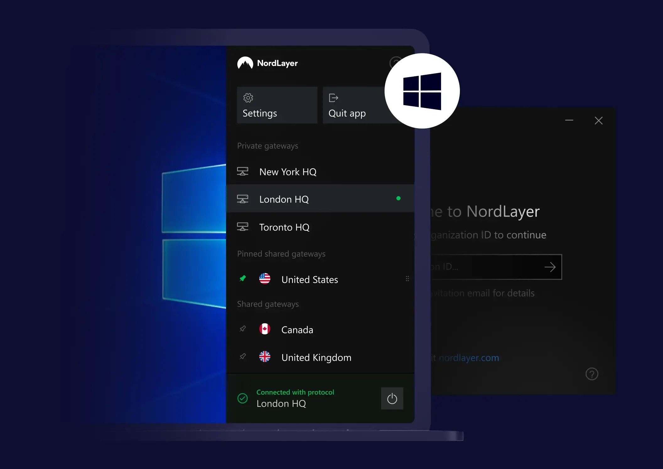
Task: Click the Windows logo badge
Action: 422,91
